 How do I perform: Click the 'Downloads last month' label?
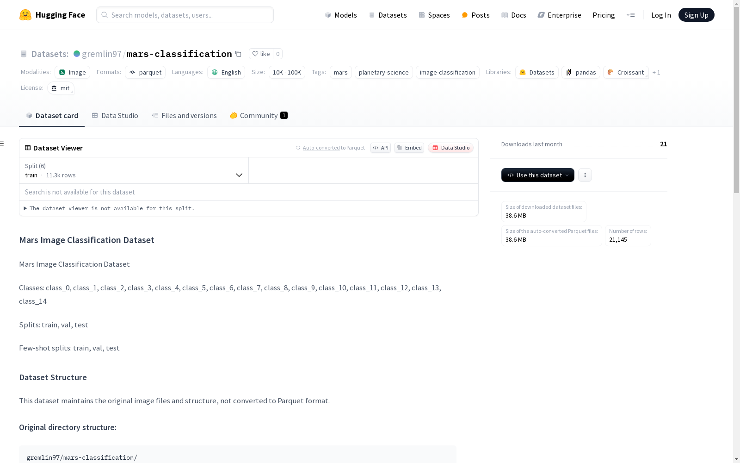tap(532, 144)
